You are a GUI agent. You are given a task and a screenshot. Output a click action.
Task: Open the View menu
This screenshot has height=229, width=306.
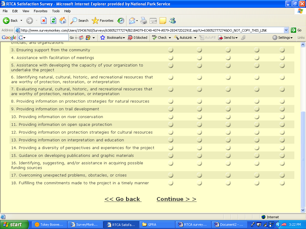[x=26, y=11]
